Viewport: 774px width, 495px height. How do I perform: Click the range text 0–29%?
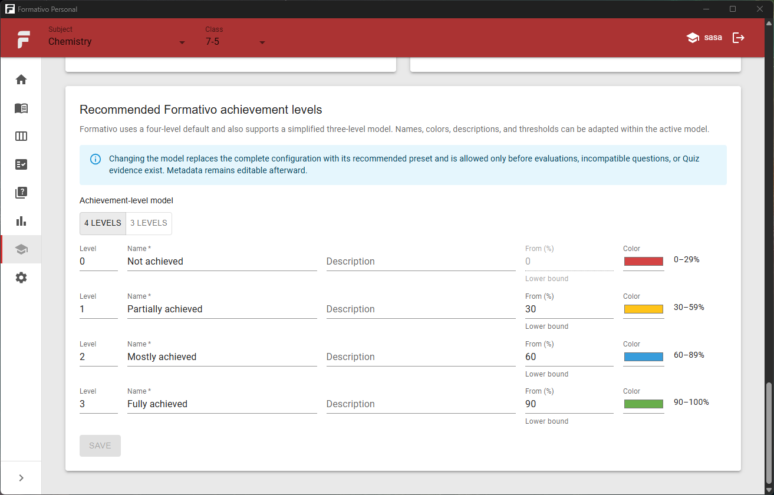point(687,259)
